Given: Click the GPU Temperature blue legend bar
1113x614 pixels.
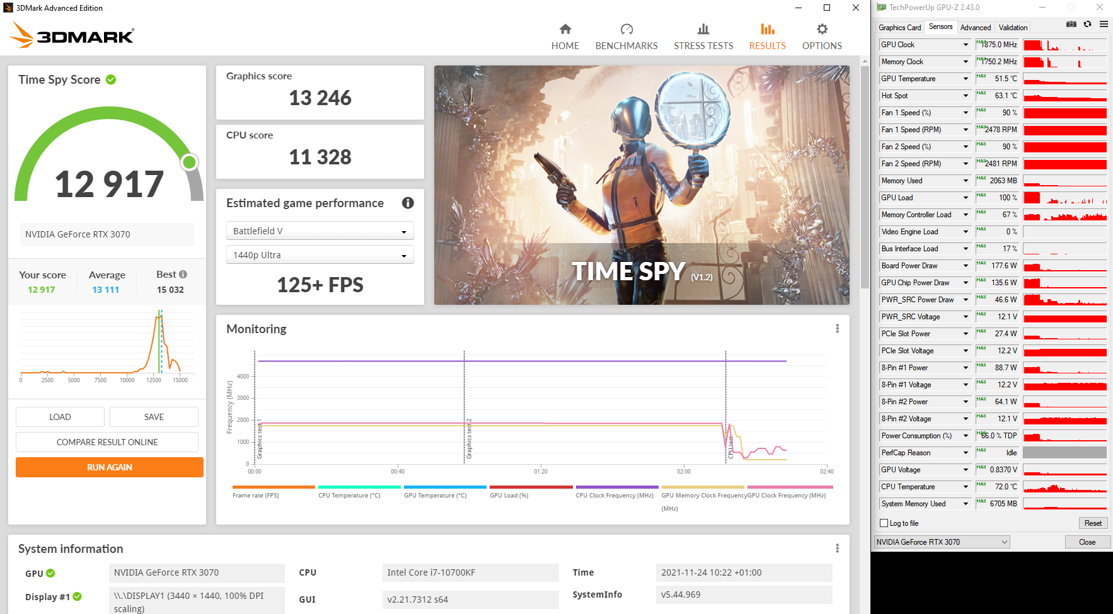Looking at the screenshot, I should tap(445, 487).
